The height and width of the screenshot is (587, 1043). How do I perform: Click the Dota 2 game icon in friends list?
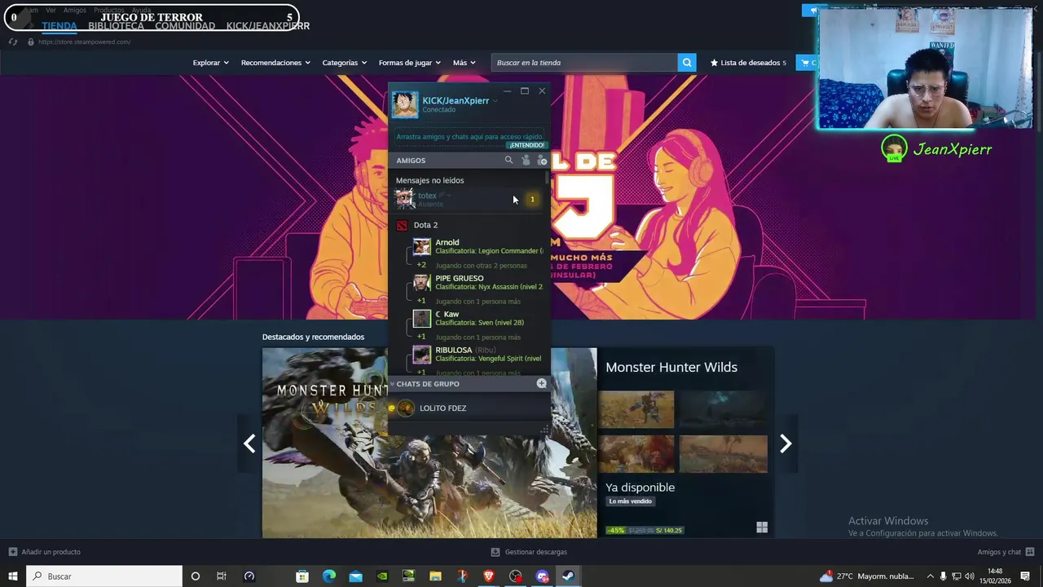pyautogui.click(x=402, y=225)
